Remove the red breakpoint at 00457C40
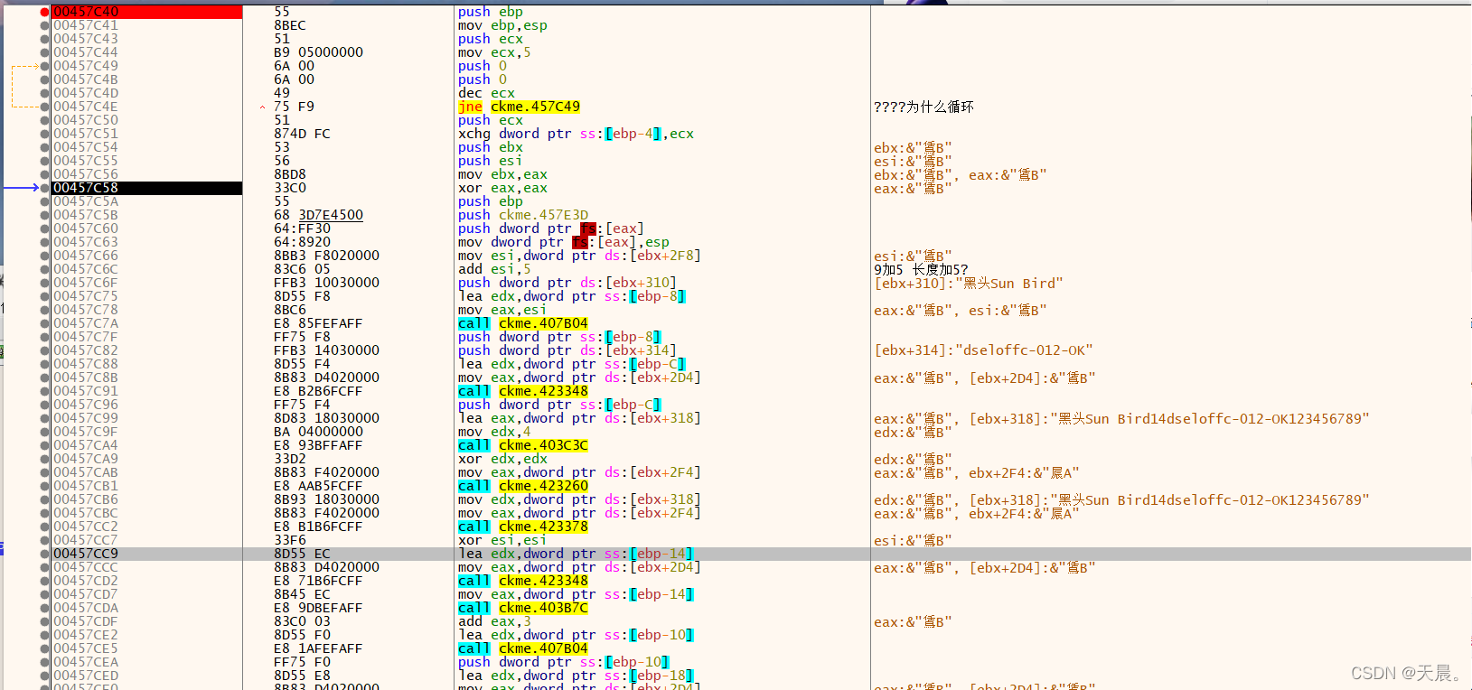The height and width of the screenshot is (690, 1472). (x=45, y=12)
